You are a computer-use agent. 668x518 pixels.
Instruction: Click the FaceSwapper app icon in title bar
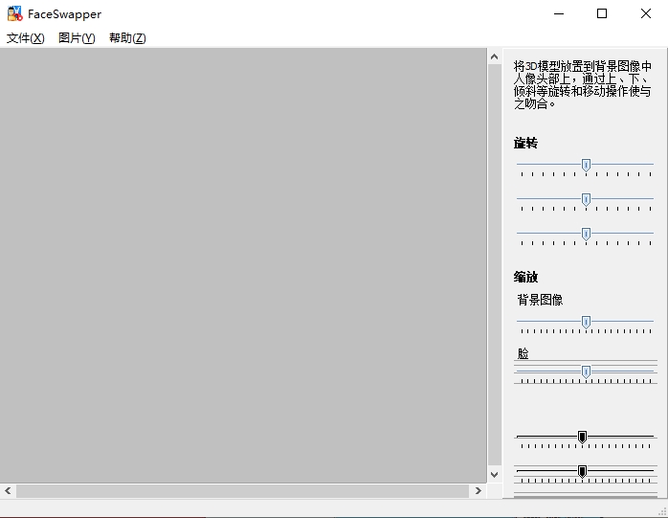[14, 14]
